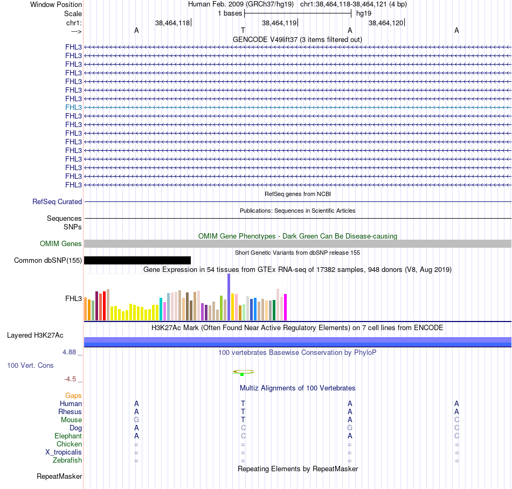Screen dimensions: 512x489
Task: Select the black dbSNP variant block
Action: tap(137, 260)
